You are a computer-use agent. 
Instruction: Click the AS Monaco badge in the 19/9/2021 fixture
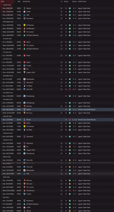point(24,29)
